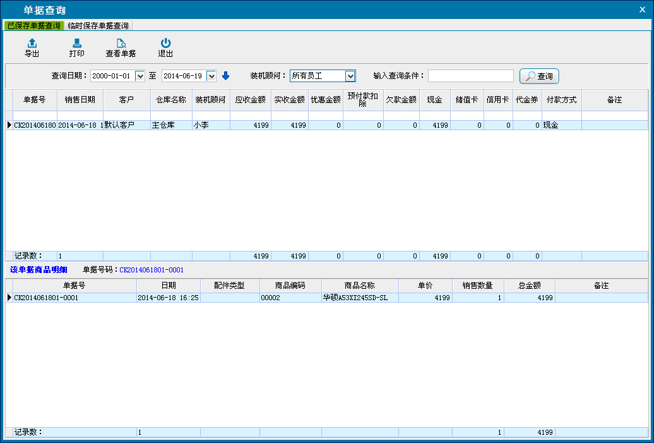
Task: Click the 销售日期 column header
Action: (80, 100)
